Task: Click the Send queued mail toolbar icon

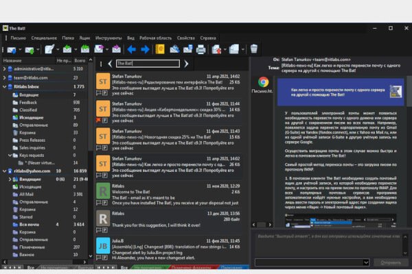Action: pos(29,49)
